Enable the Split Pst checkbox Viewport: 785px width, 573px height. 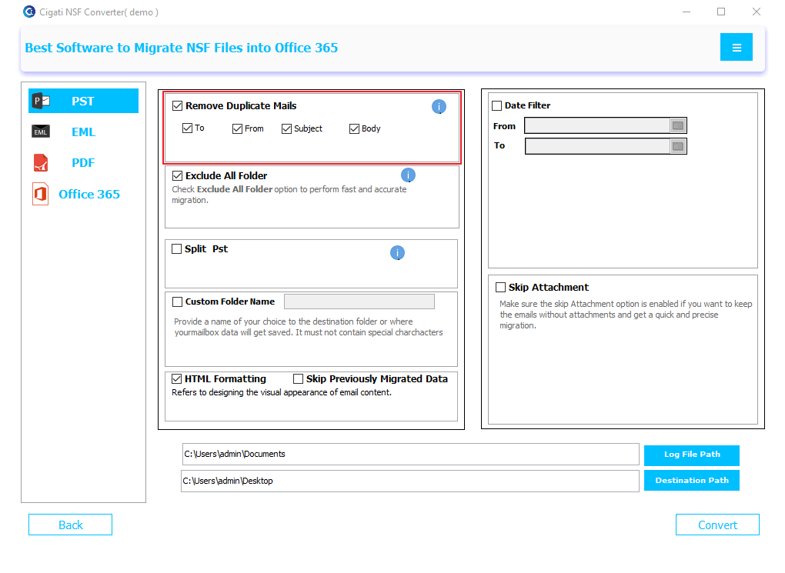tap(177, 248)
